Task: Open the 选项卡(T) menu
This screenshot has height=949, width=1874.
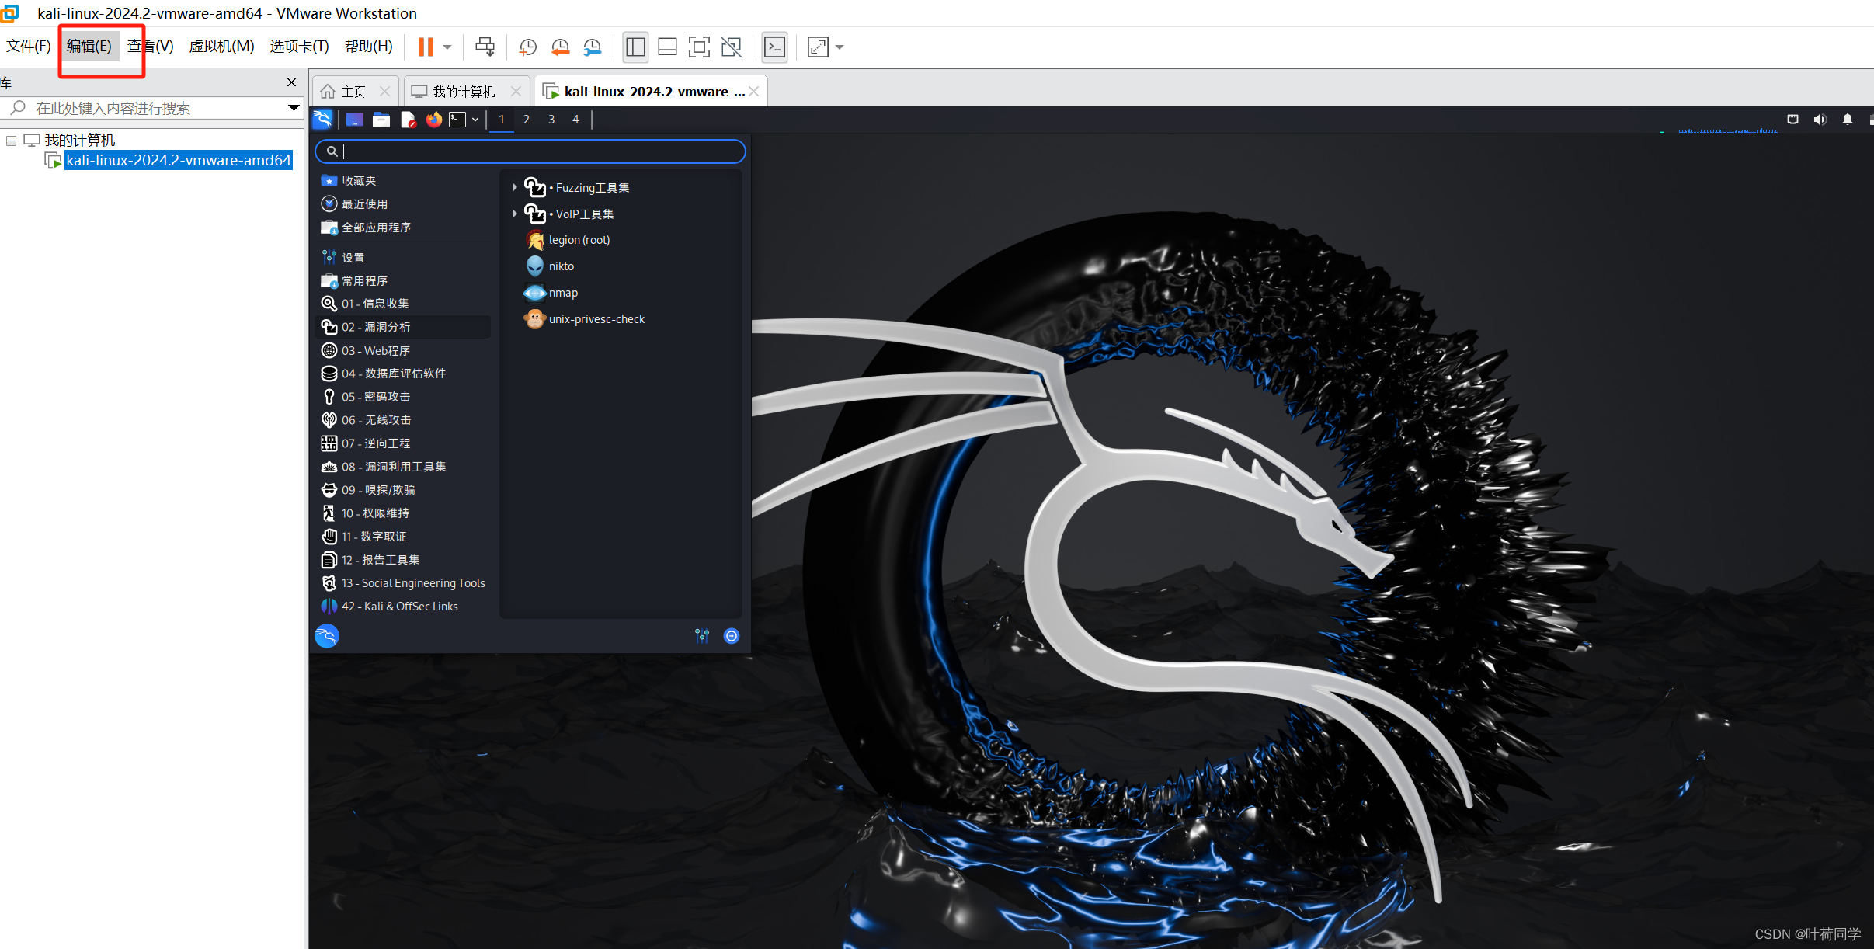Action: pyautogui.click(x=300, y=46)
